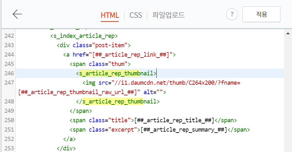Open help via the question mark icon
This screenshot has height=152, width=292.
tap(232, 14)
